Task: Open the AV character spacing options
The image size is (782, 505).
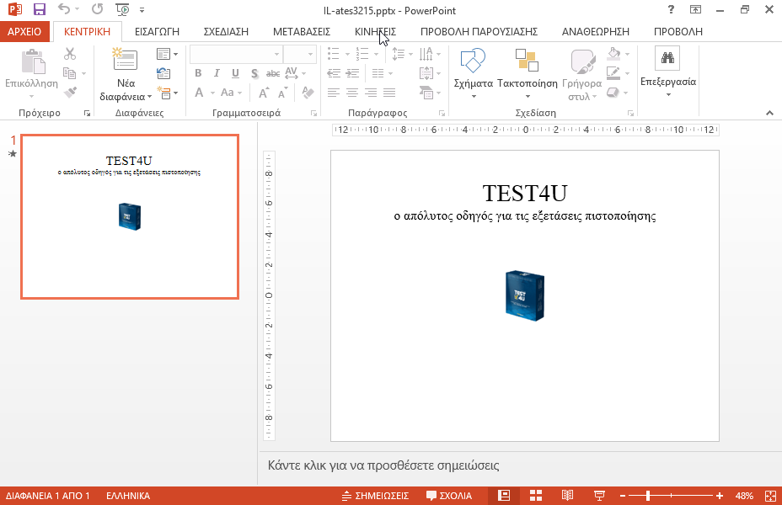Action: click(294, 73)
